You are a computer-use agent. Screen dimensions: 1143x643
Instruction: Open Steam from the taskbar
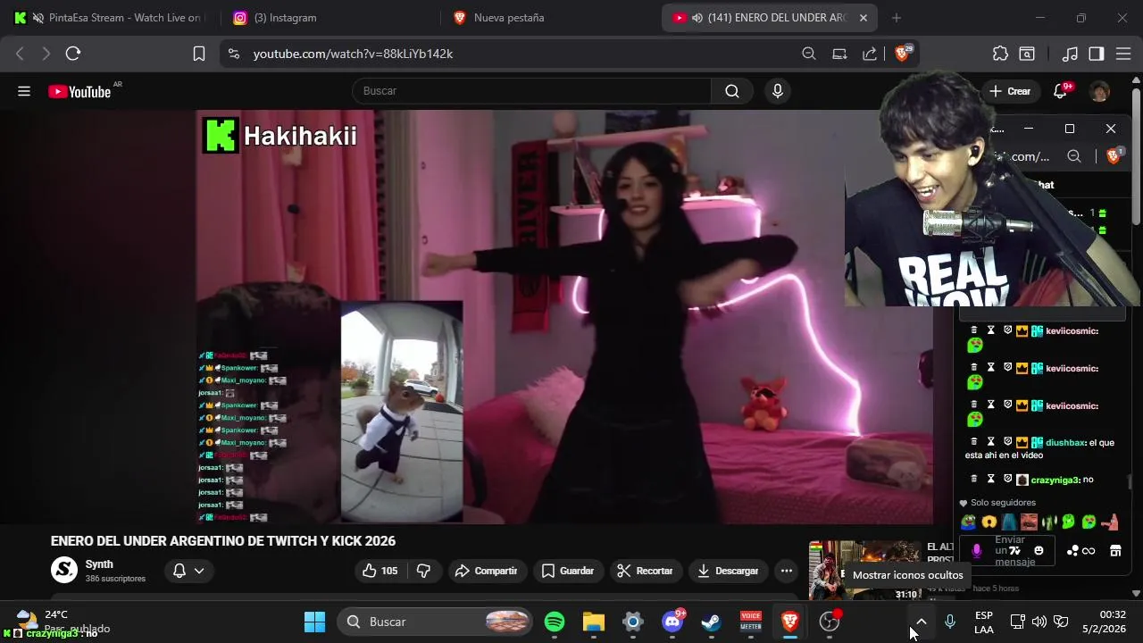tap(712, 622)
